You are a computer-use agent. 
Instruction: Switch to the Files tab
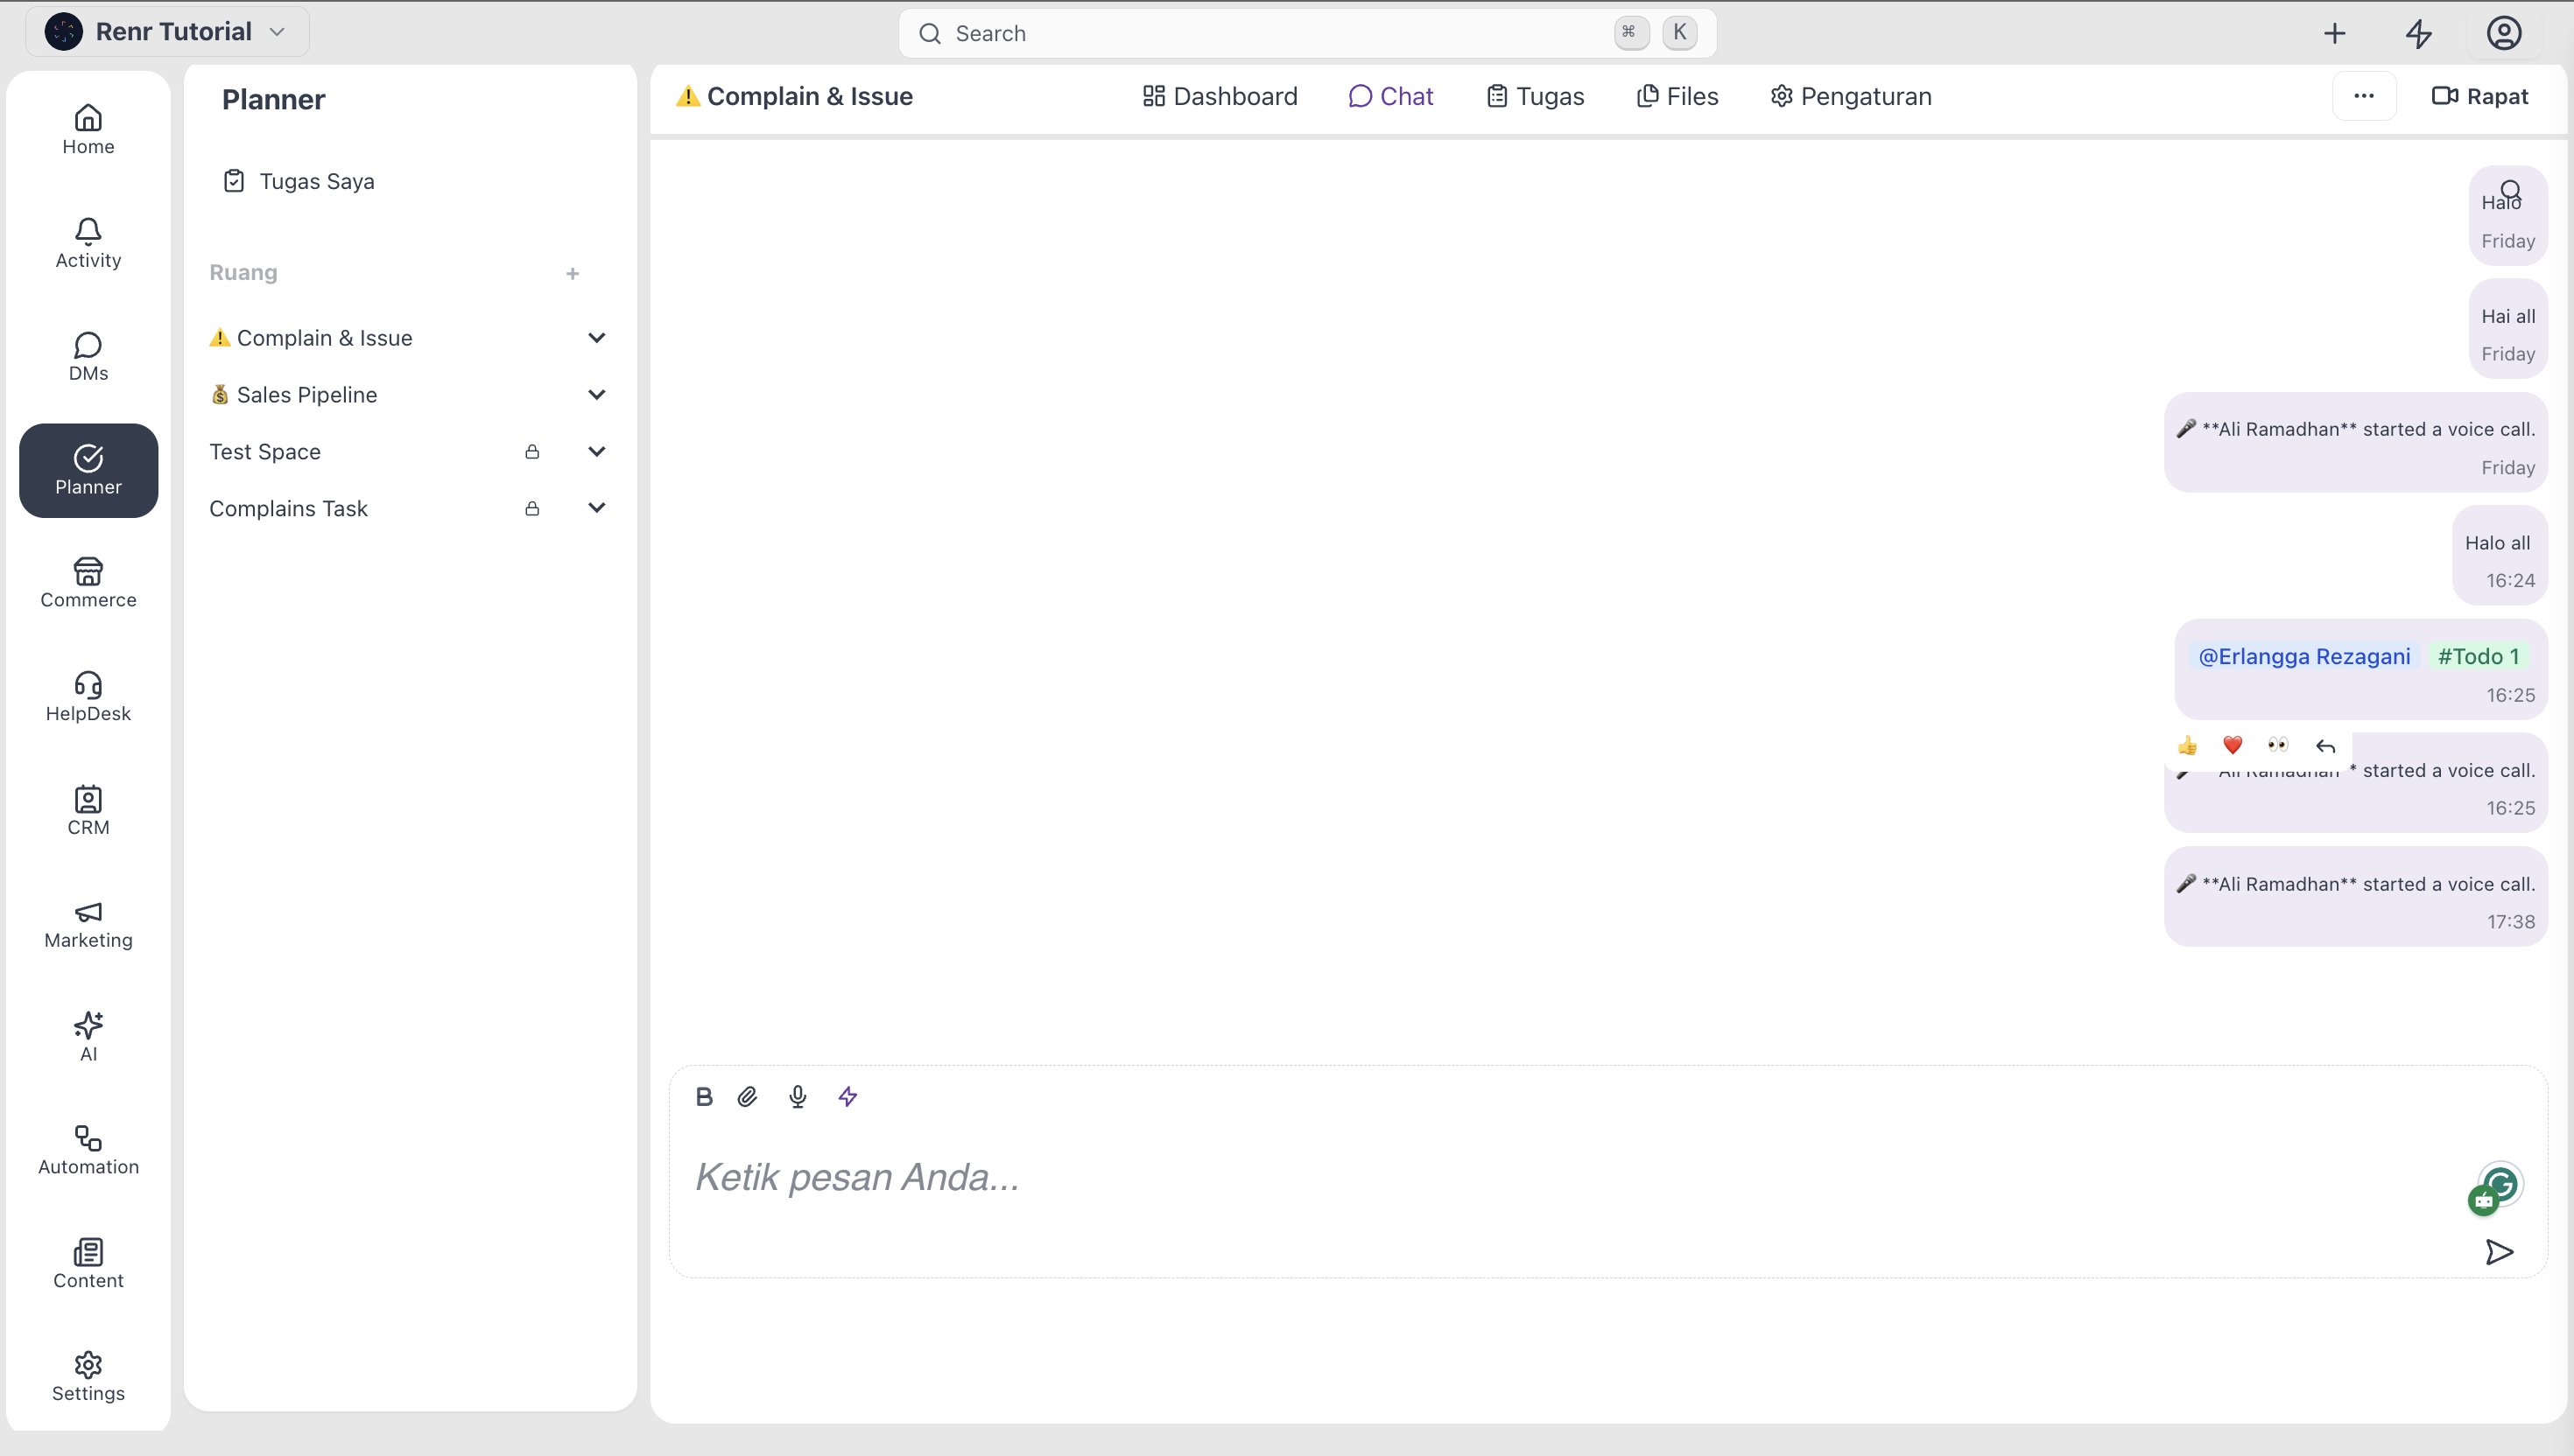click(1677, 96)
